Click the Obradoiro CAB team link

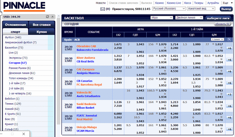(x=86, y=46)
